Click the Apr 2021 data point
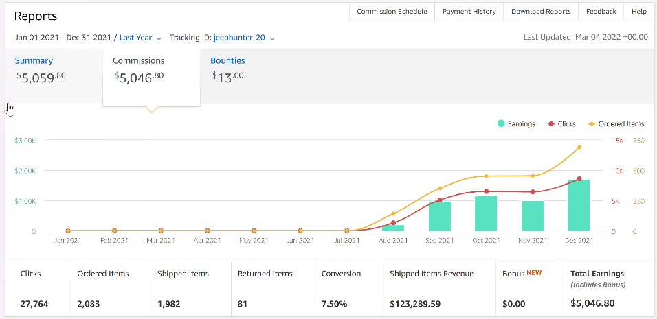This screenshot has height=319, width=657. [208, 231]
